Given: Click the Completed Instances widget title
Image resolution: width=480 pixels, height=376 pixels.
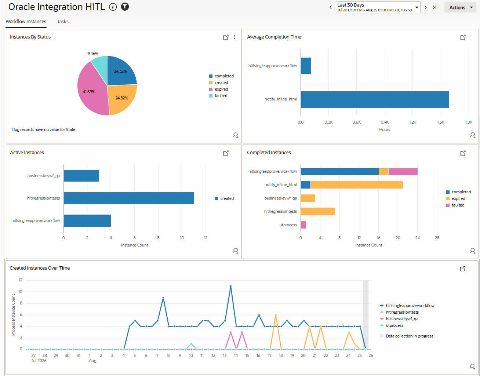Looking at the screenshot, I should [x=269, y=153].
